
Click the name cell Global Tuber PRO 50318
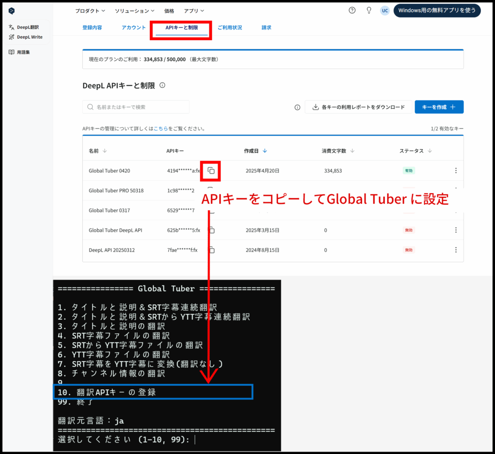(x=116, y=191)
